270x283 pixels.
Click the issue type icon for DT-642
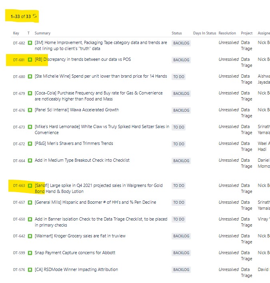pos(30,236)
